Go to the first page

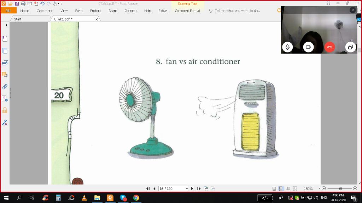(x=148, y=189)
